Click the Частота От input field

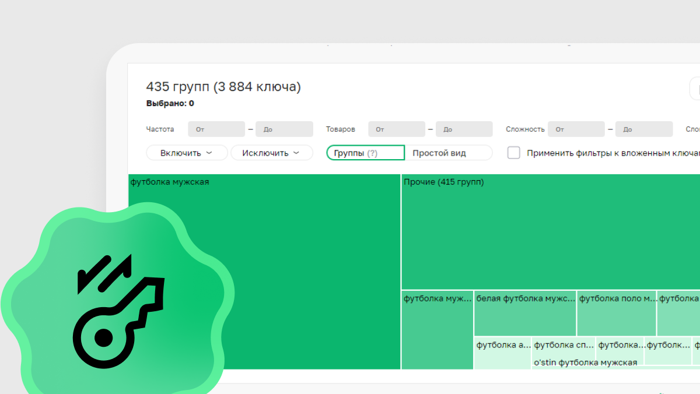pos(216,129)
